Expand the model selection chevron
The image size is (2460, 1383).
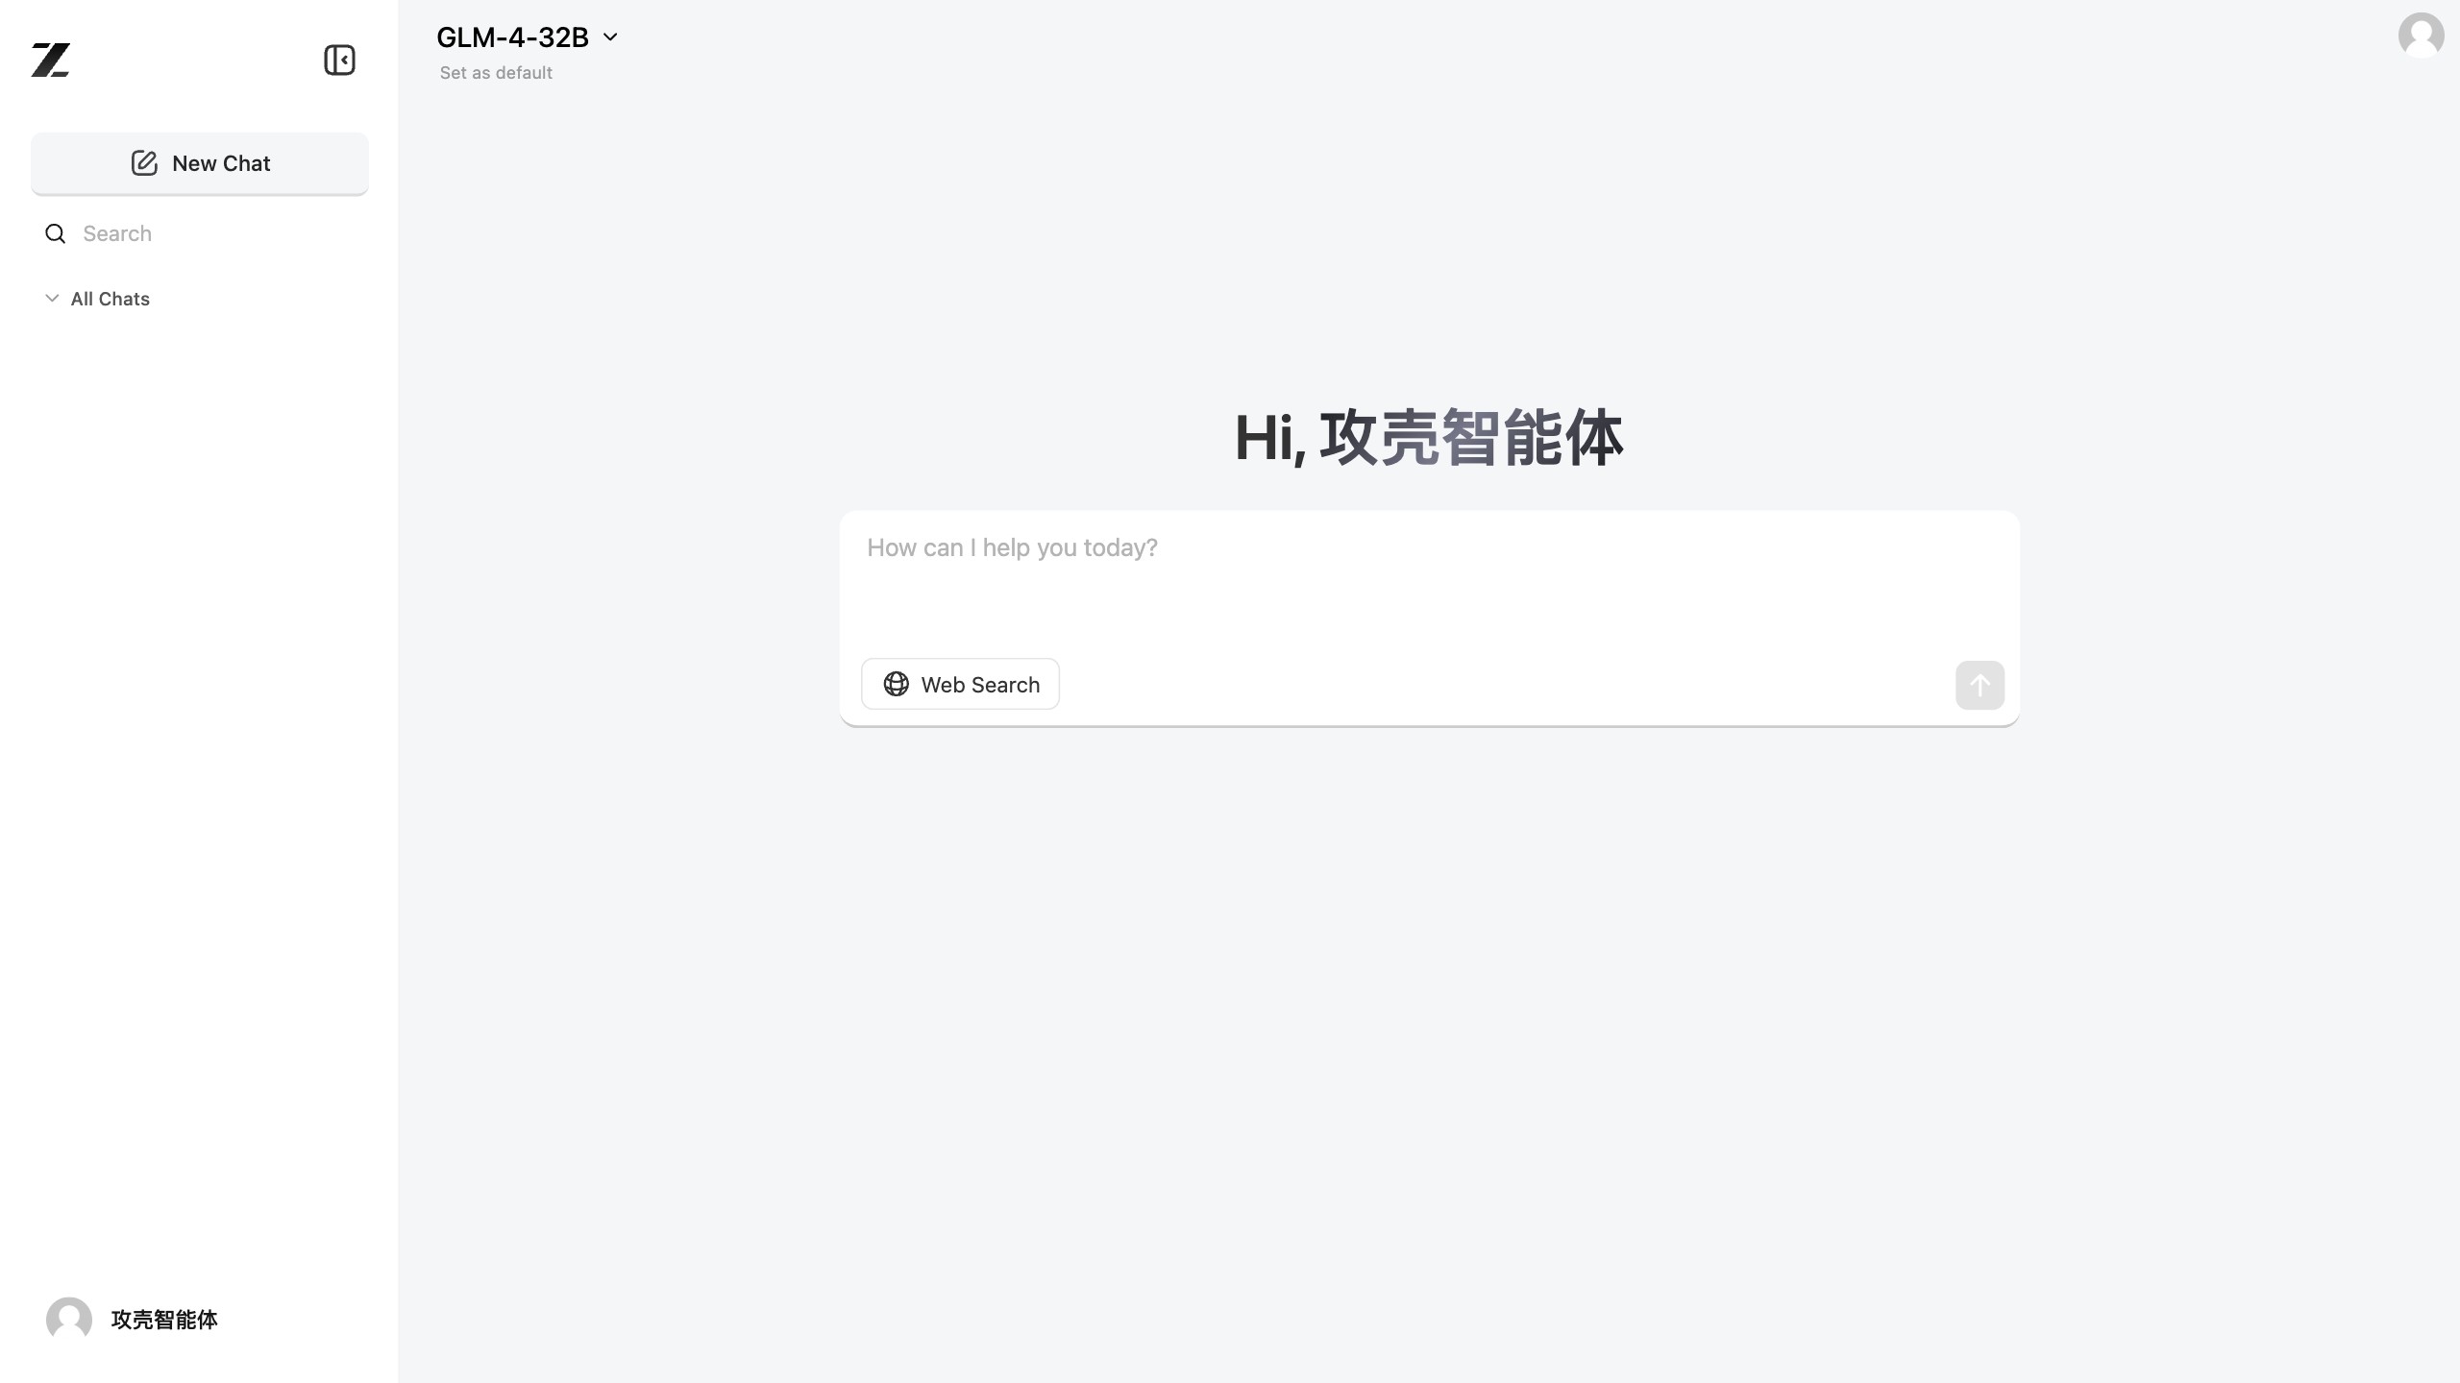(x=611, y=36)
